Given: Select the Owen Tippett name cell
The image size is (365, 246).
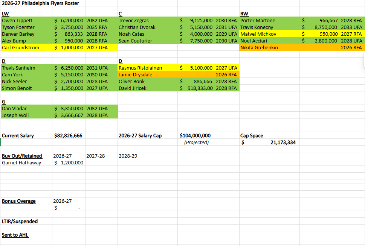Looking at the screenshot, I should (26, 20).
